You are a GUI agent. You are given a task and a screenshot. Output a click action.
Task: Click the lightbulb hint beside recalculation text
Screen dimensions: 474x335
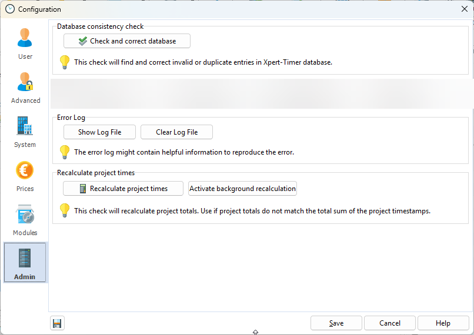coord(65,210)
